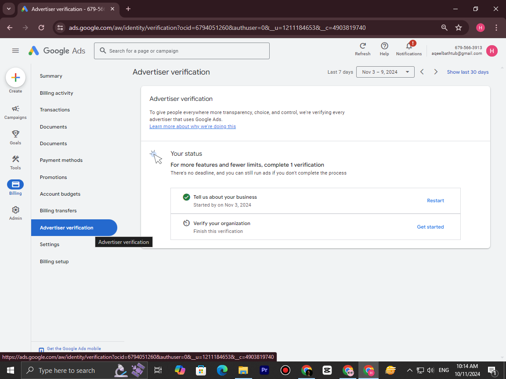Open Adobe Premiere Pro from taskbar
The height and width of the screenshot is (379, 506).
point(264,370)
